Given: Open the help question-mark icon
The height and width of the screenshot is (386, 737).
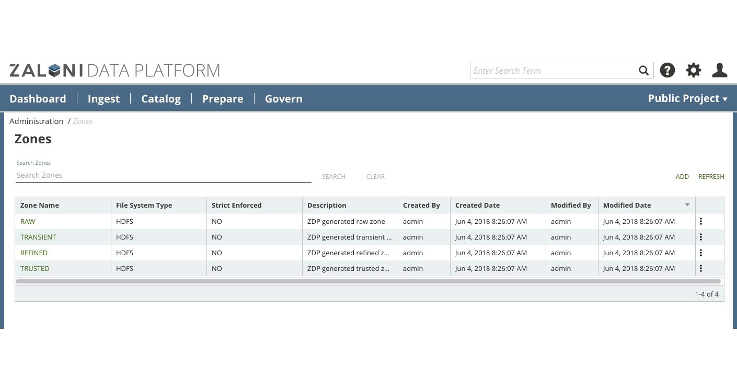Looking at the screenshot, I should point(667,70).
